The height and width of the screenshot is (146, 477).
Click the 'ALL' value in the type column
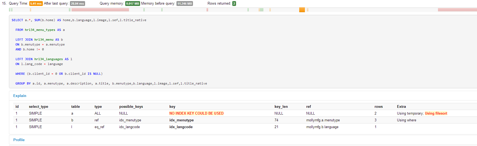(98, 113)
